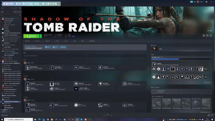The height and width of the screenshot is (121, 215).
Task: Click first achievement icon in today's activity row
Action: (x=28, y=68)
